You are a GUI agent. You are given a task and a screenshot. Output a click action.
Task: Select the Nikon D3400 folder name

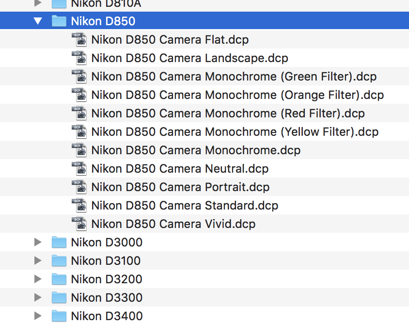pos(107,316)
